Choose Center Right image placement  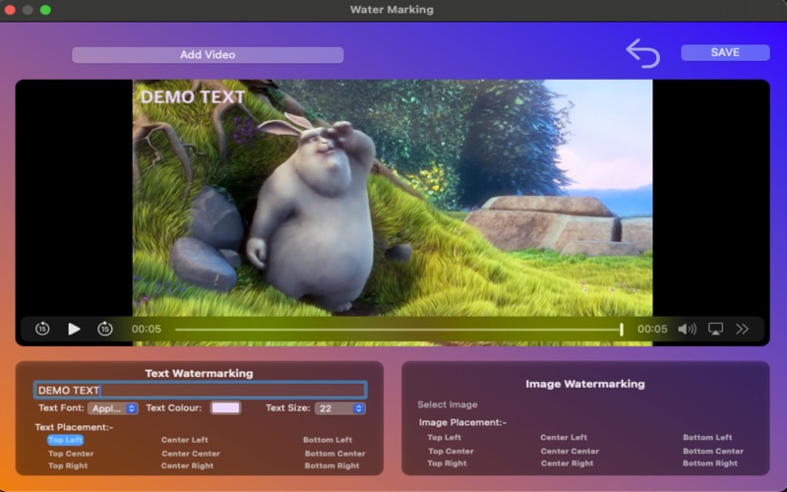(x=568, y=463)
